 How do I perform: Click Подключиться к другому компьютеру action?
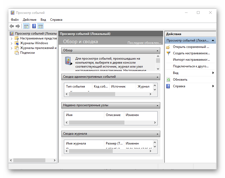[191, 66]
